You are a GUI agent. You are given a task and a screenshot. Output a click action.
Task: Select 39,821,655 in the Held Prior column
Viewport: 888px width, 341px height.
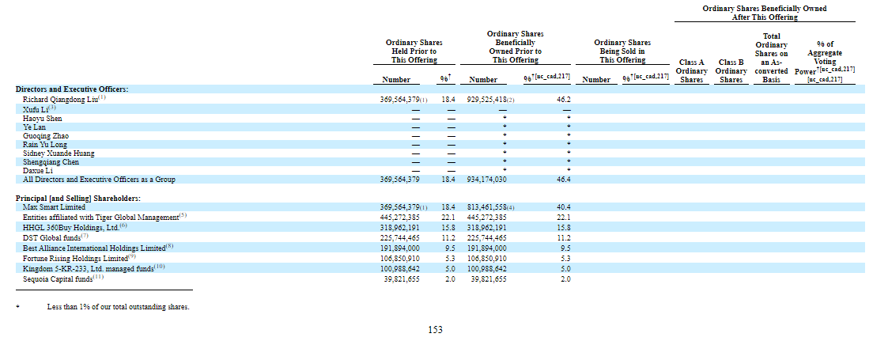tap(402, 279)
